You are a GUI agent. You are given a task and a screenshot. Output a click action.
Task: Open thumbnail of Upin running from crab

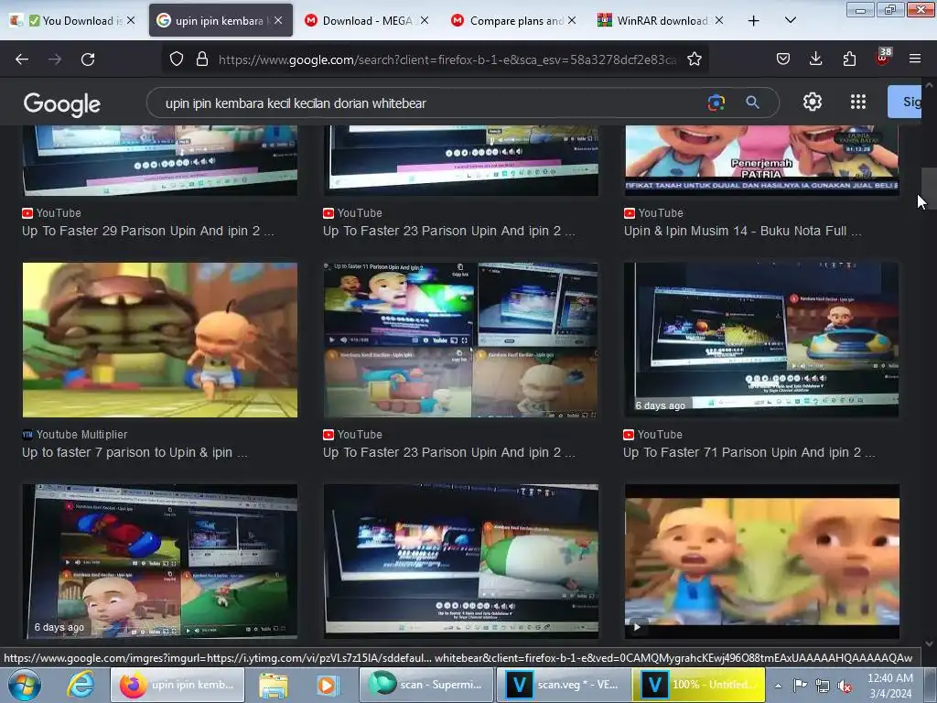159,340
